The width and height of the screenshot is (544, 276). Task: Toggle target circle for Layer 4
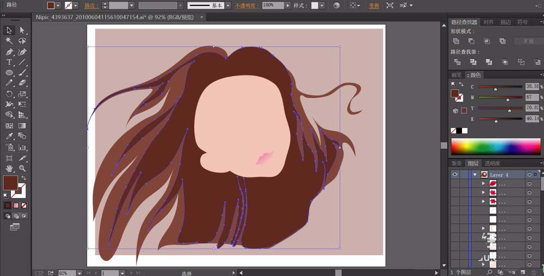(x=529, y=175)
